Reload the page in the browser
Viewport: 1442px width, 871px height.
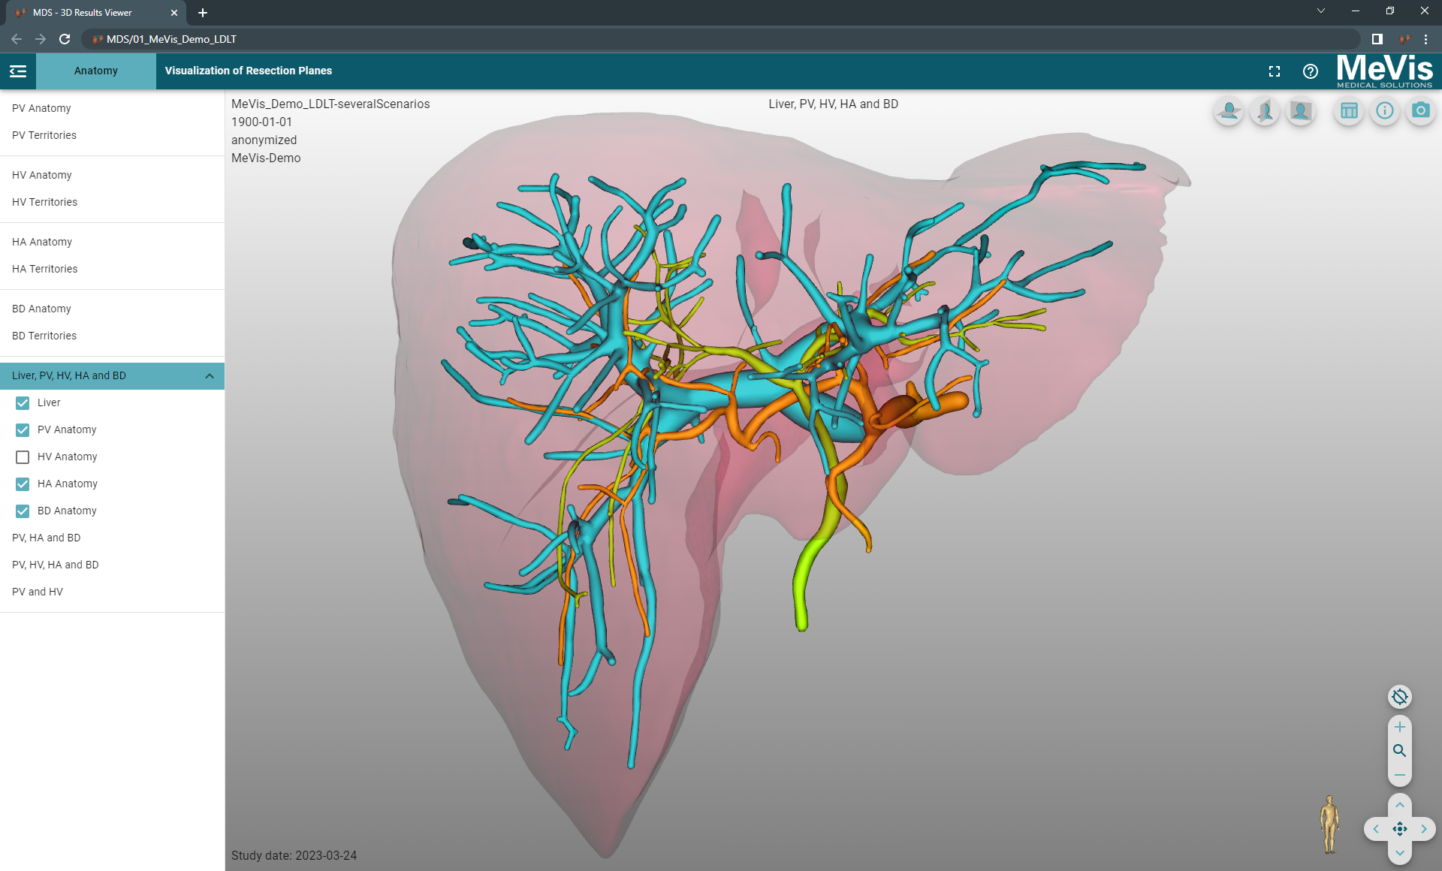65,39
